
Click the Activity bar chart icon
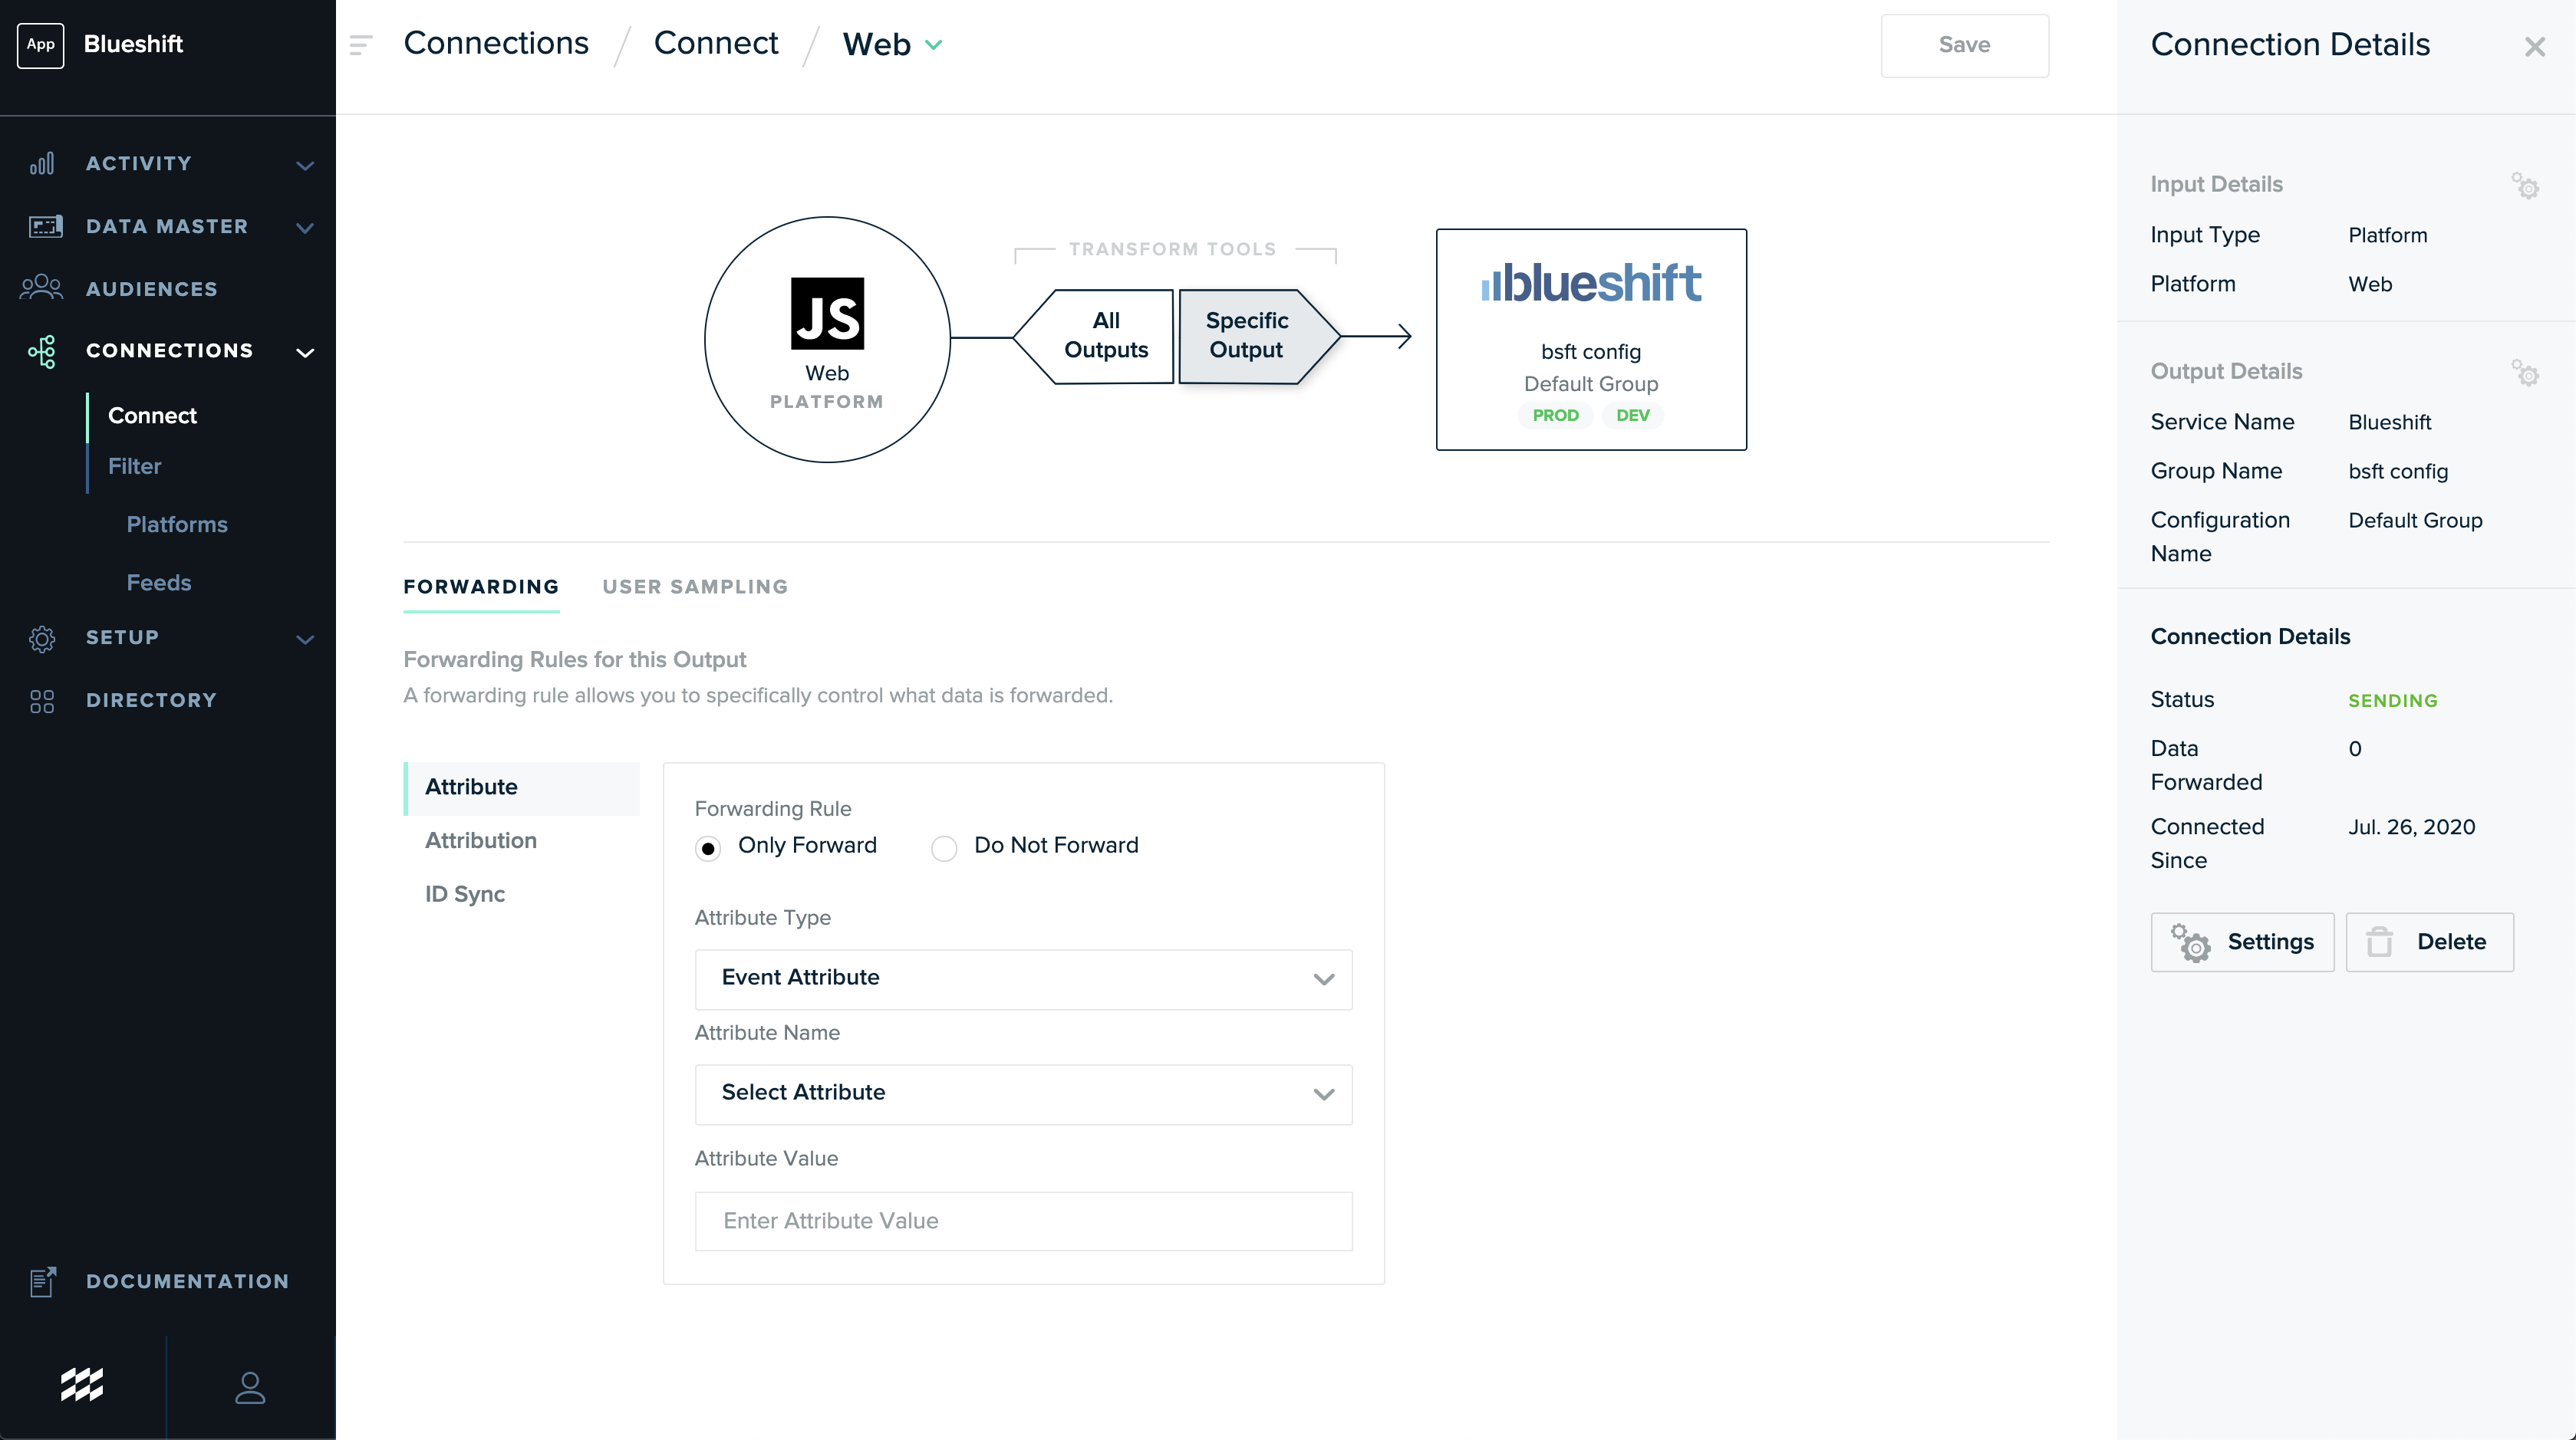click(42, 164)
